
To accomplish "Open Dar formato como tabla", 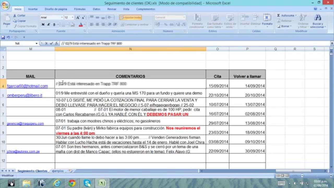I will pos(214,21).
